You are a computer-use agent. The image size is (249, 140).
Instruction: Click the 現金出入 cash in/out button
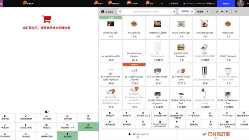[x=47, y=126]
